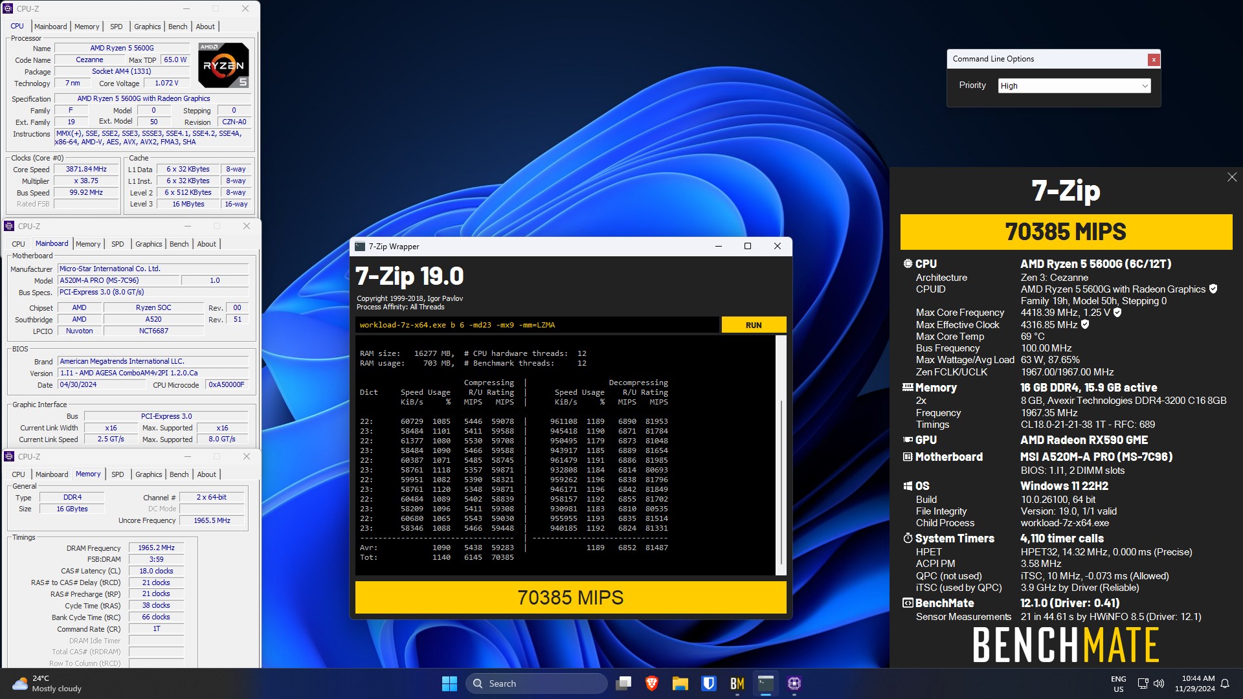This screenshot has height=699, width=1243.
Task: Click the Level 3 cache 16 MBytes value
Action: point(188,204)
